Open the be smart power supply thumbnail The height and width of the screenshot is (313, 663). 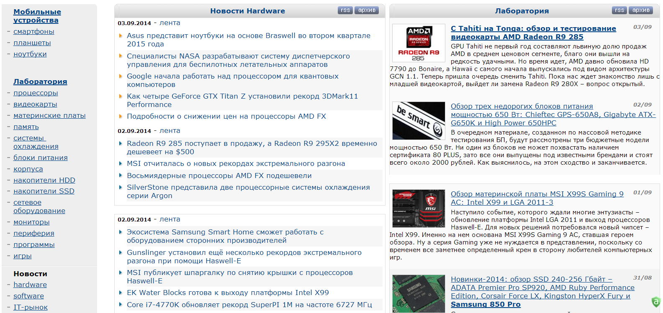click(x=419, y=121)
